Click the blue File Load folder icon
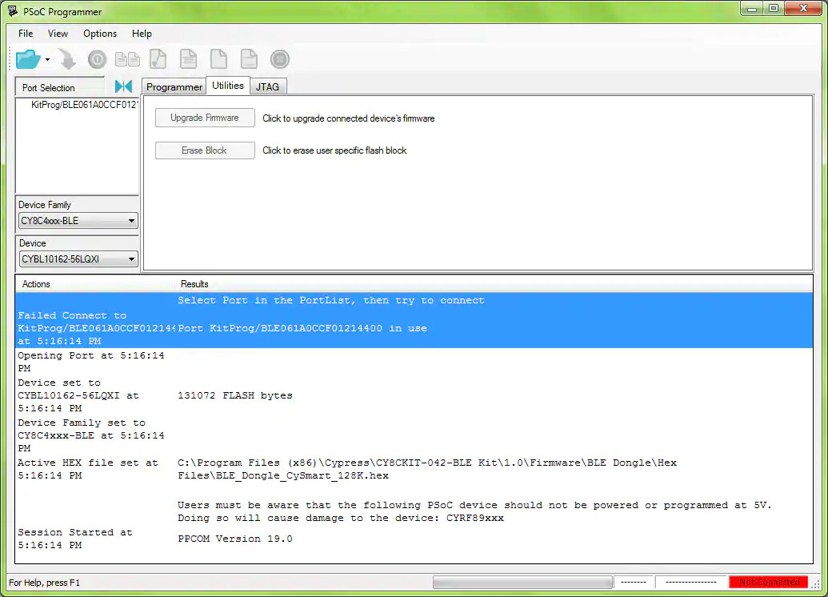The image size is (828, 597). 28,59
